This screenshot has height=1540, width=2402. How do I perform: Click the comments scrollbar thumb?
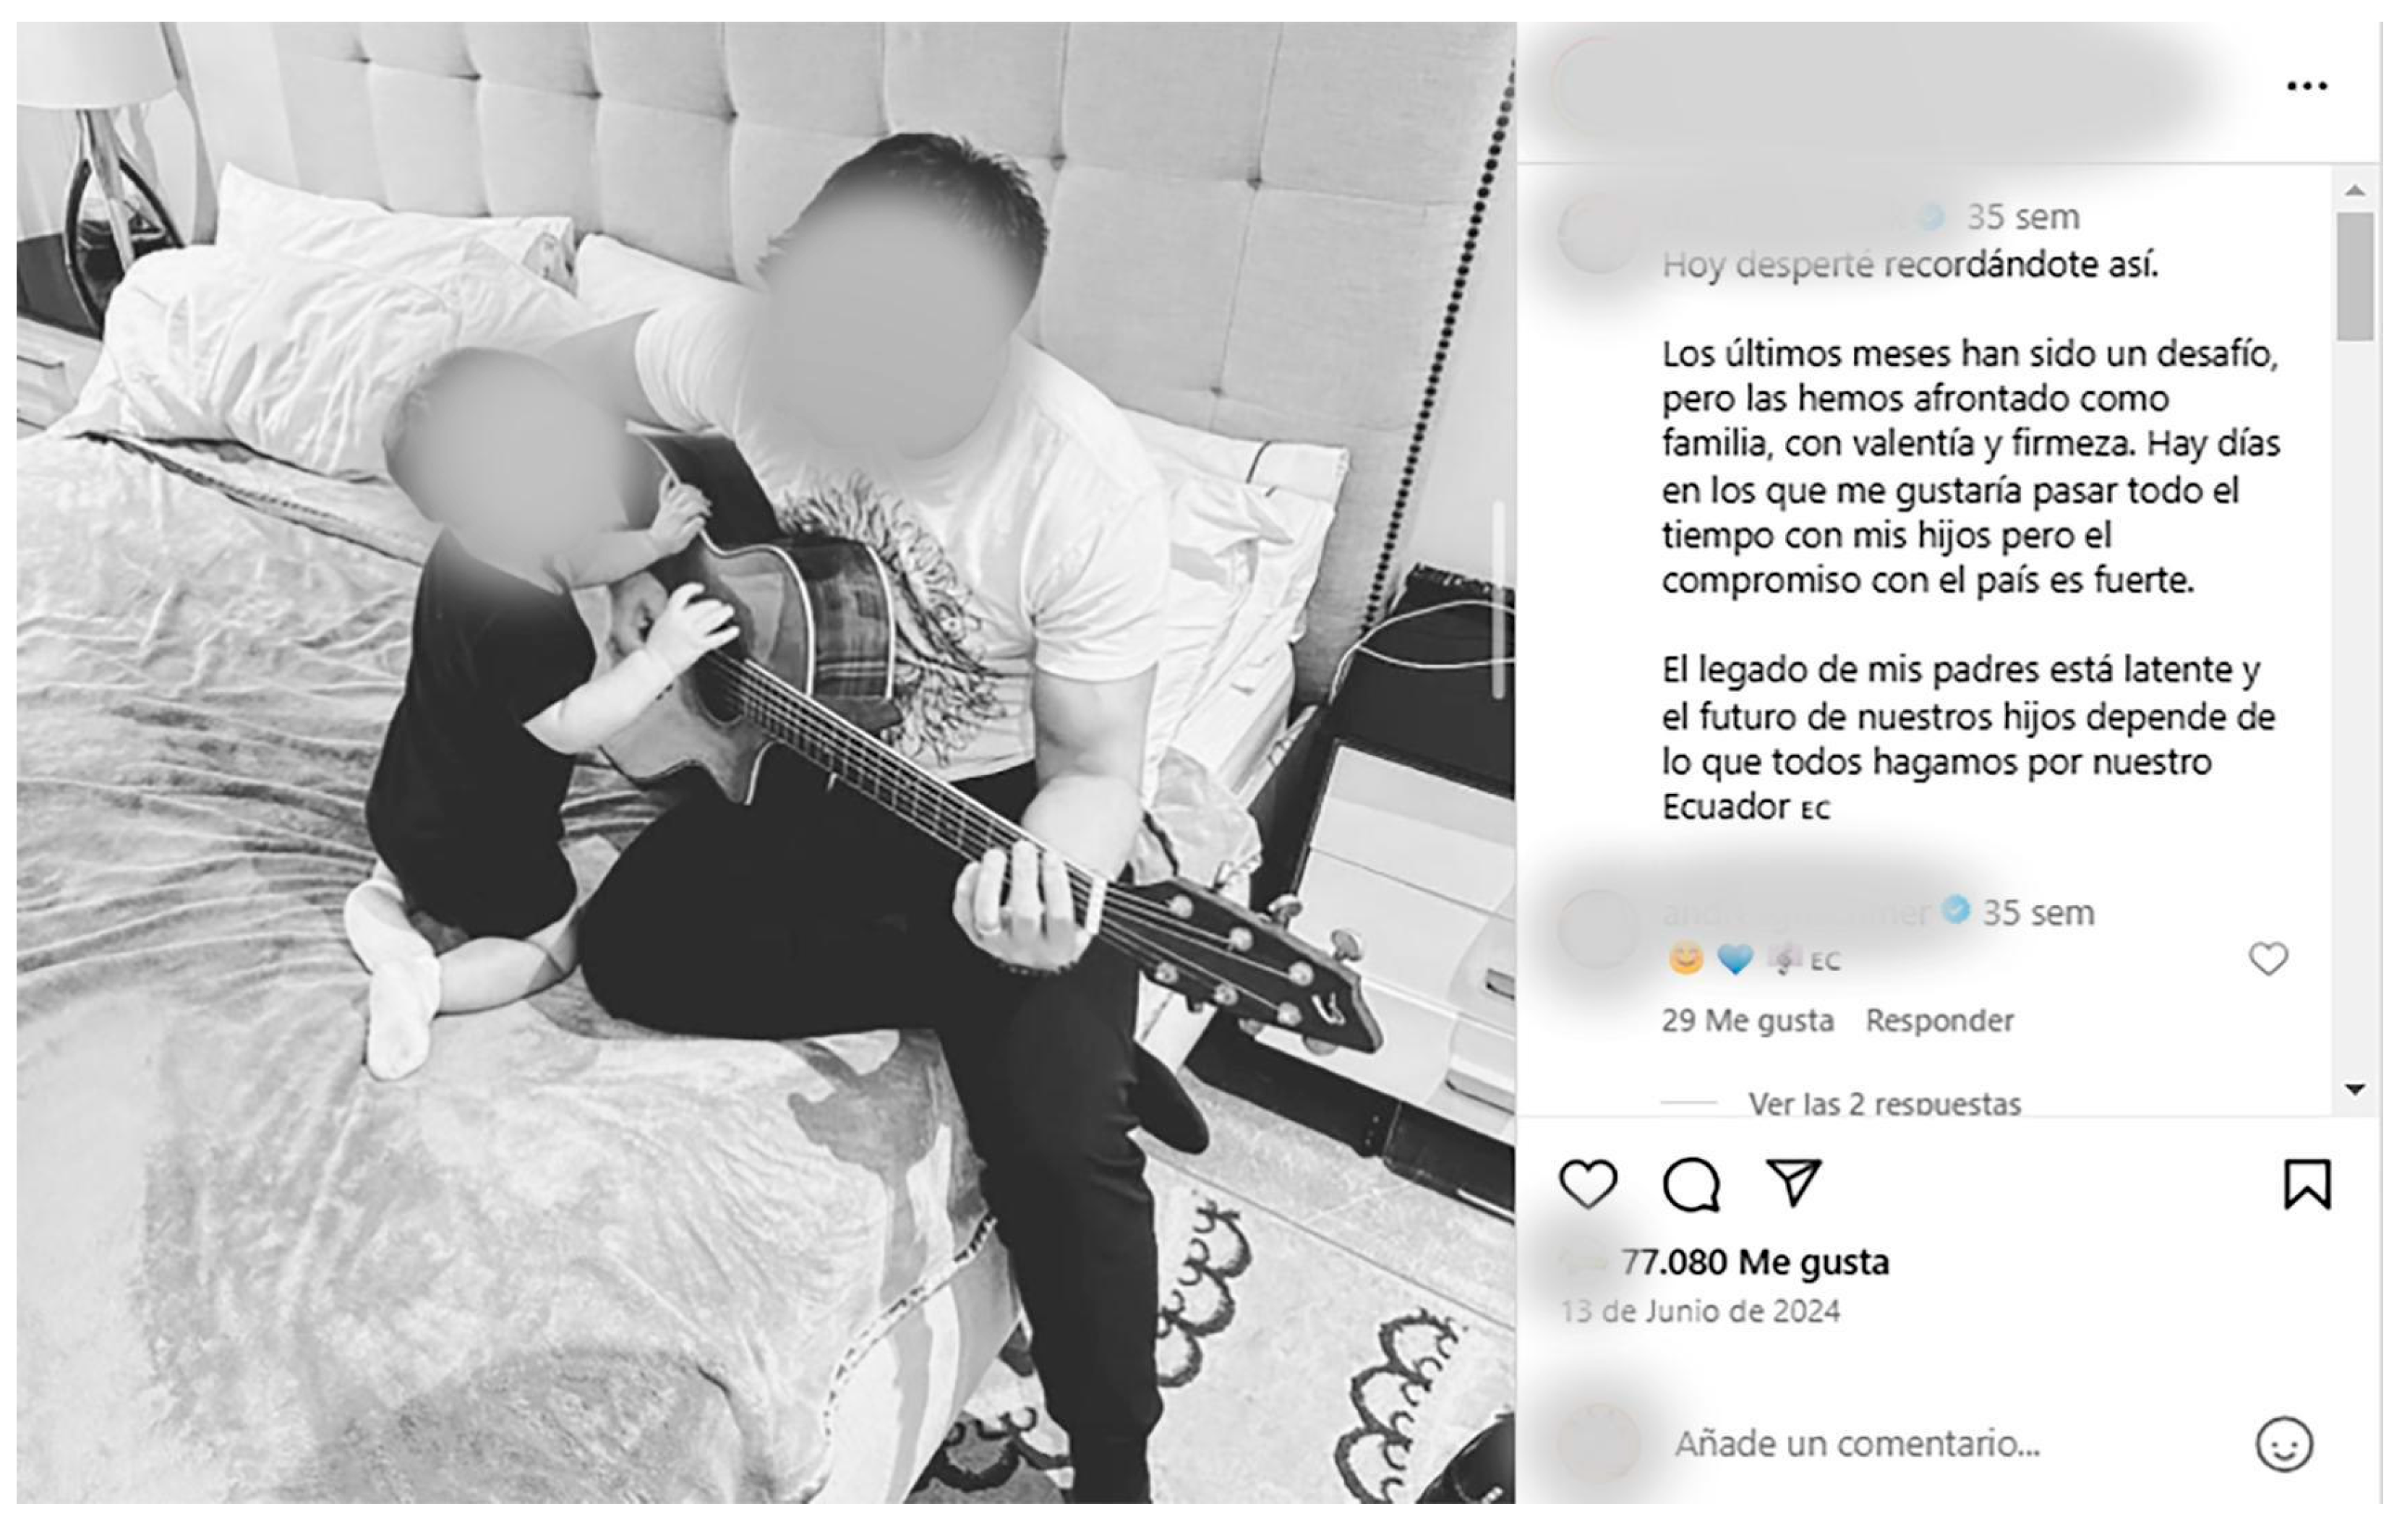[x=2354, y=277]
